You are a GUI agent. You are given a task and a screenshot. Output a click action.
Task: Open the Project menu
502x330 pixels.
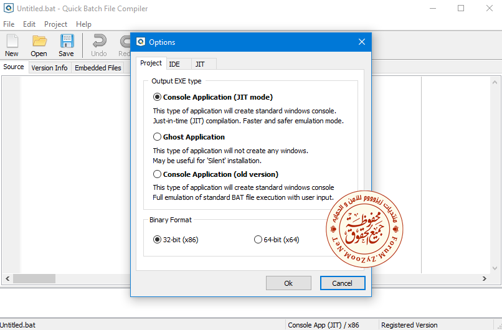coord(55,24)
